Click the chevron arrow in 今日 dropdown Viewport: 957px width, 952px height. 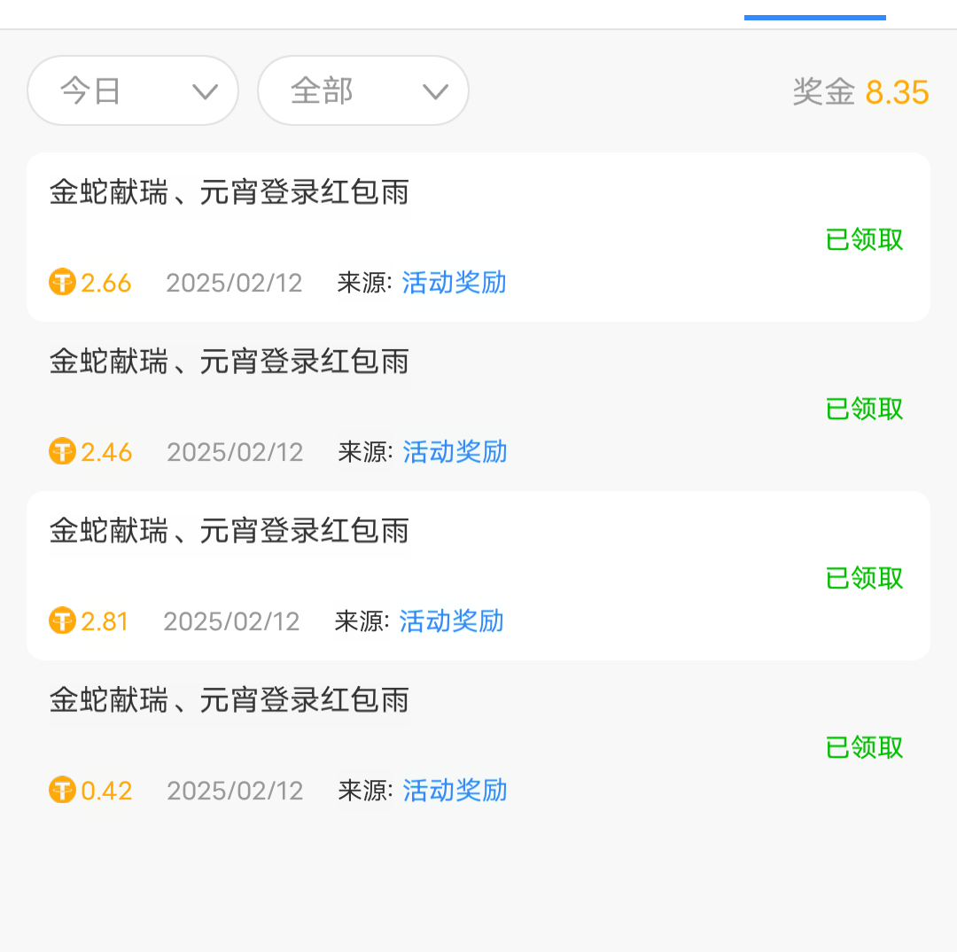coord(205,92)
